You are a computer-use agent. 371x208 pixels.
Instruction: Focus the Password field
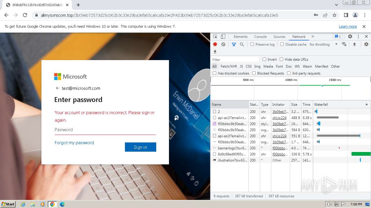[x=105, y=130]
